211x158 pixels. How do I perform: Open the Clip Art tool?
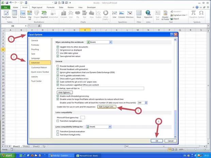[x=30, y=14]
